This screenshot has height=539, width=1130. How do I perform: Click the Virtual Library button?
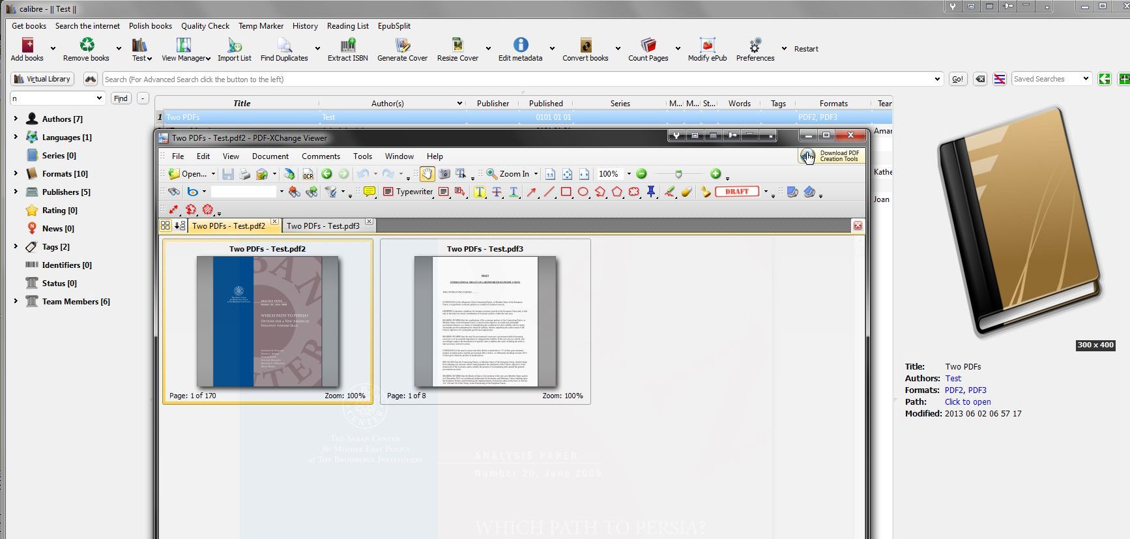pos(42,79)
